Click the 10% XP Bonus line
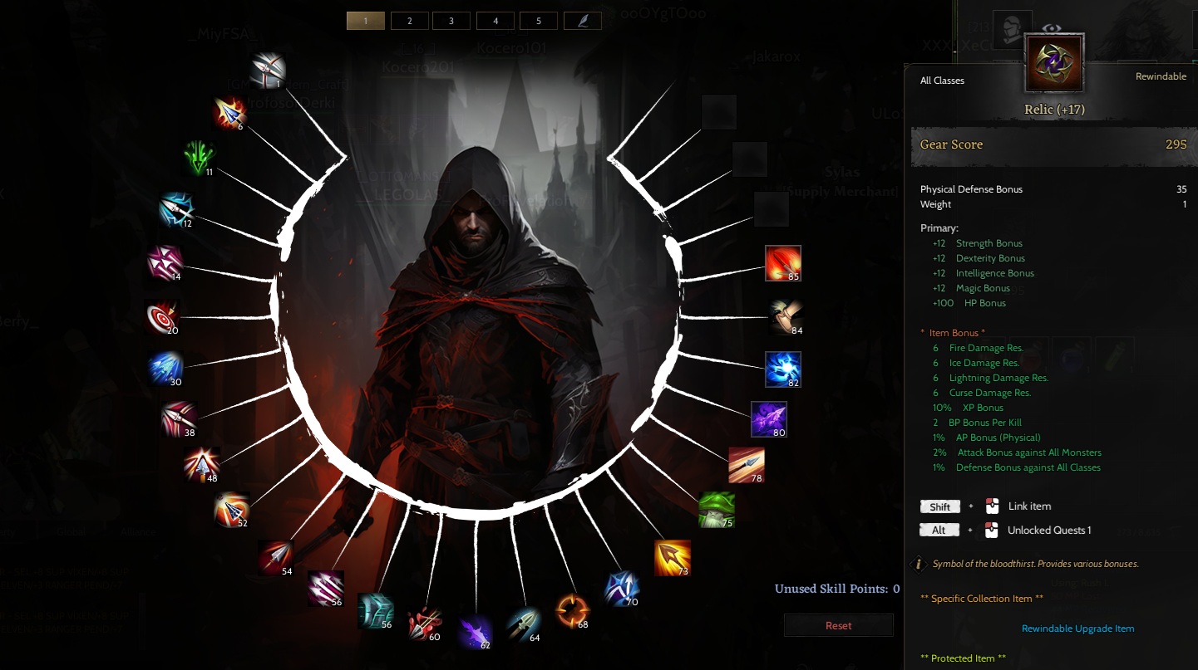Viewport: 1198px width, 670px height. (968, 408)
